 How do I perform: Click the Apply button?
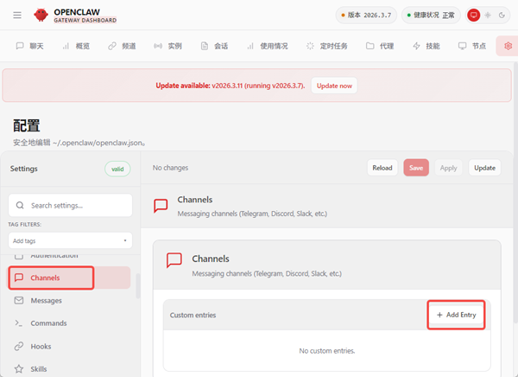[x=448, y=168]
